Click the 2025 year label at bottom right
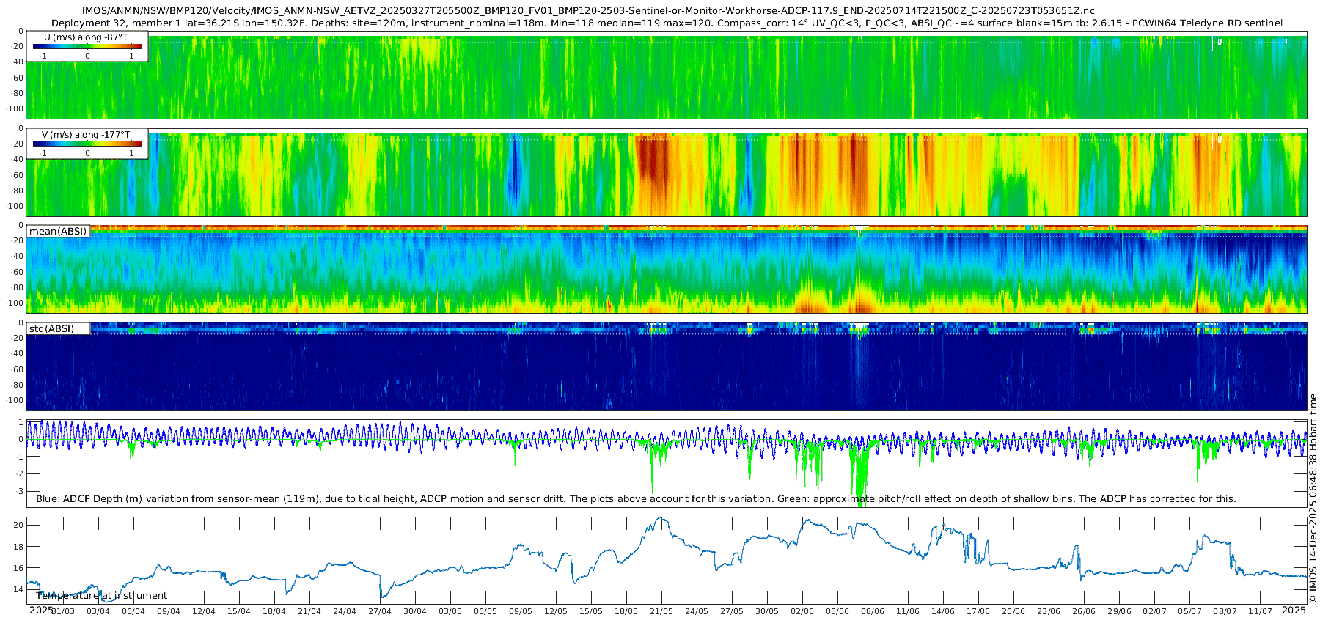 pos(1294,610)
